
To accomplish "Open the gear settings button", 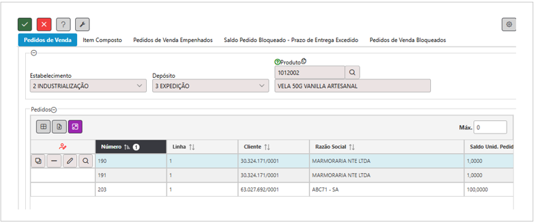I will 508,25.
